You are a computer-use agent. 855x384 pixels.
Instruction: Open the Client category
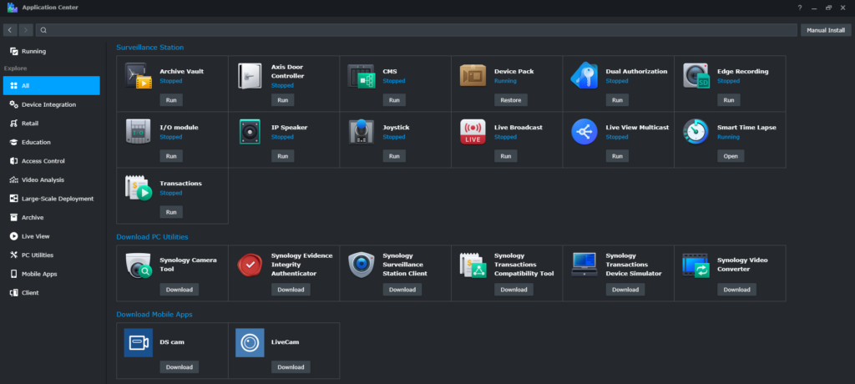pos(51,292)
